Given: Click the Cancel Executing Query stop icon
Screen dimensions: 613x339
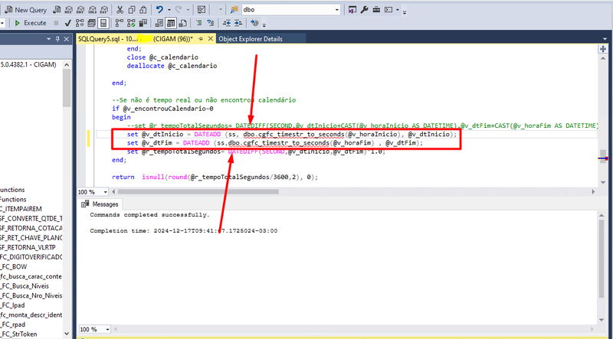Looking at the screenshot, I should (x=56, y=23).
